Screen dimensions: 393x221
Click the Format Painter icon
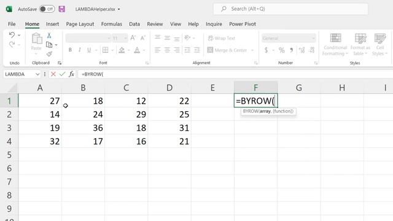[49, 53]
